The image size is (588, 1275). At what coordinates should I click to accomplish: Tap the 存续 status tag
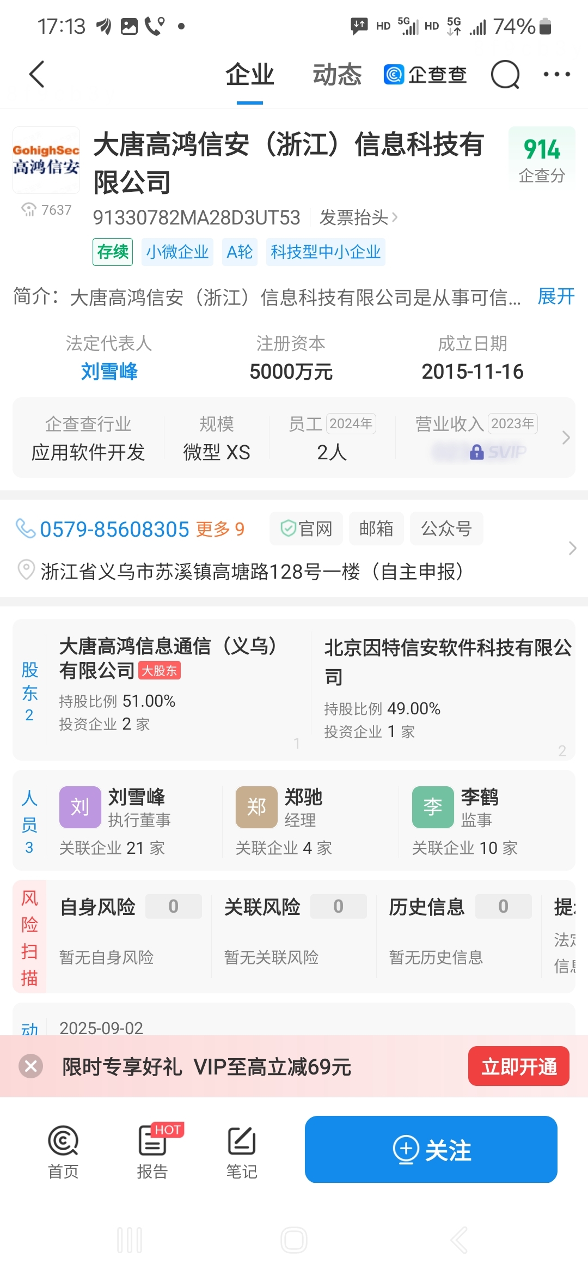(113, 252)
